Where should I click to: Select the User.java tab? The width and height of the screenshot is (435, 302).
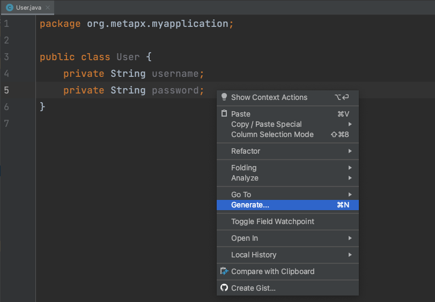pos(27,8)
